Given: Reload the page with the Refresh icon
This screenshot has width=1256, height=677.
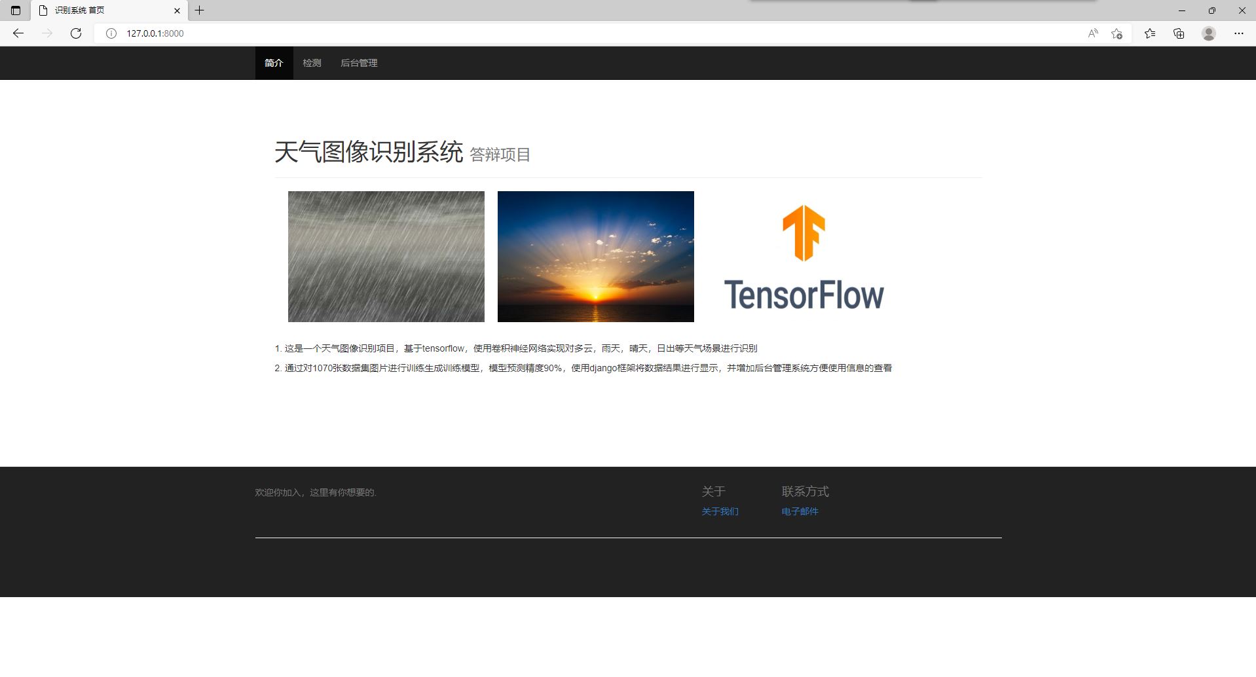Looking at the screenshot, I should (76, 33).
